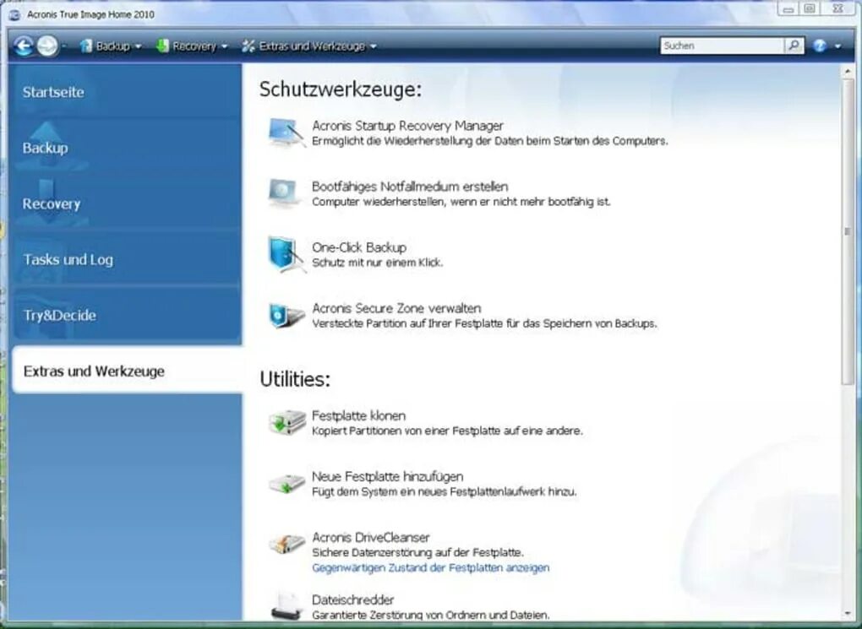The width and height of the screenshot is (862, 629).
Task: Click the Schutzwerkzeuge heading
Action: click(x=341, y=89)
